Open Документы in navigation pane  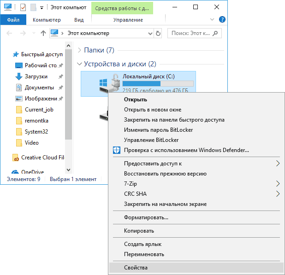39,88
